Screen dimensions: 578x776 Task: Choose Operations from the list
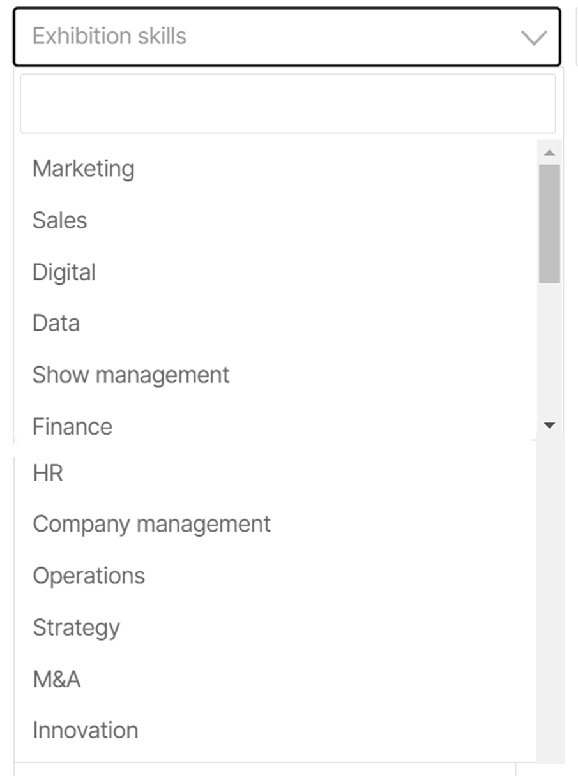click(x=89, y=576)
